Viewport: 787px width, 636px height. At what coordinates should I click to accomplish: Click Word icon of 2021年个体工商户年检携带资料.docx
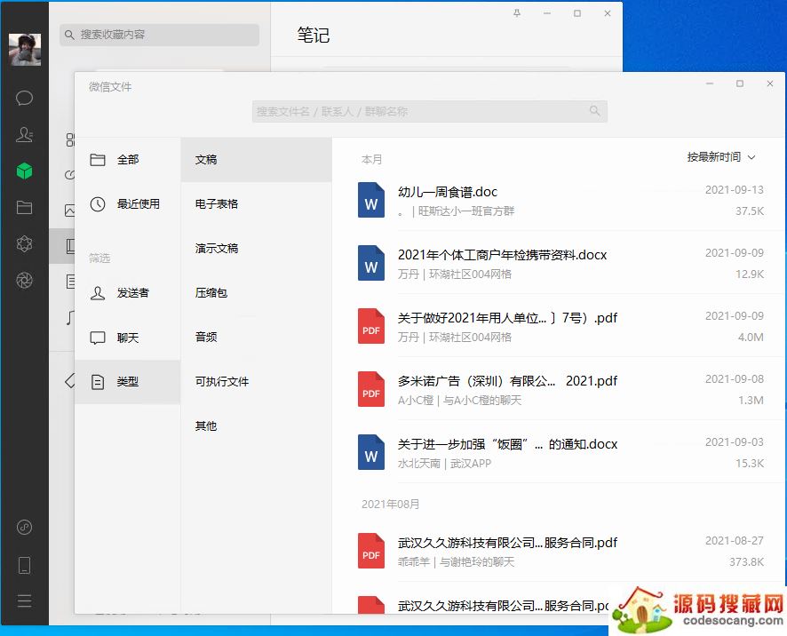coord(371,263)
